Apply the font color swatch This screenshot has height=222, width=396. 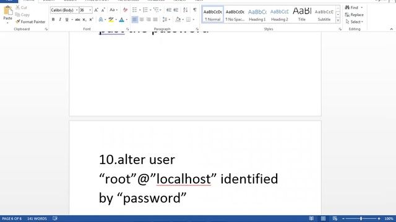(121, 19)
